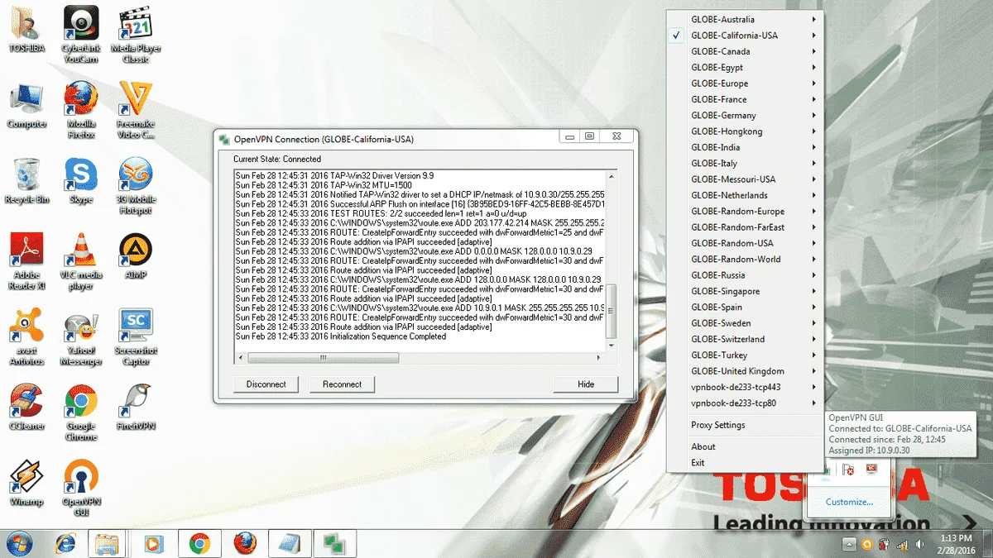
Task: Click the network signal tray icon
Action: tap(902, 544)
